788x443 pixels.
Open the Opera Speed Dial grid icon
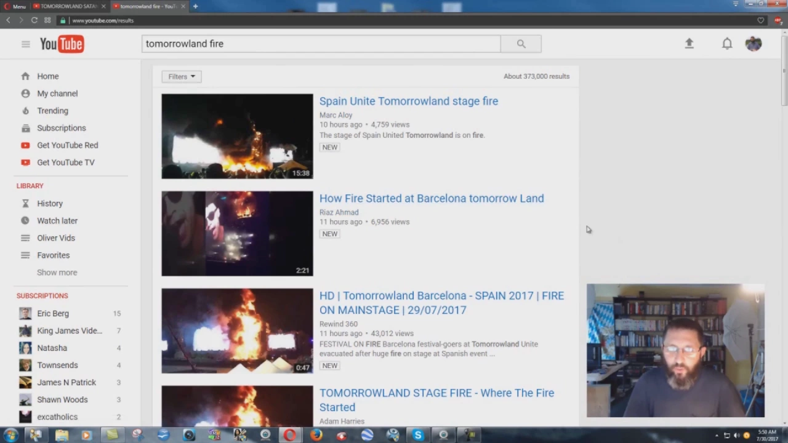click(47, 20)
